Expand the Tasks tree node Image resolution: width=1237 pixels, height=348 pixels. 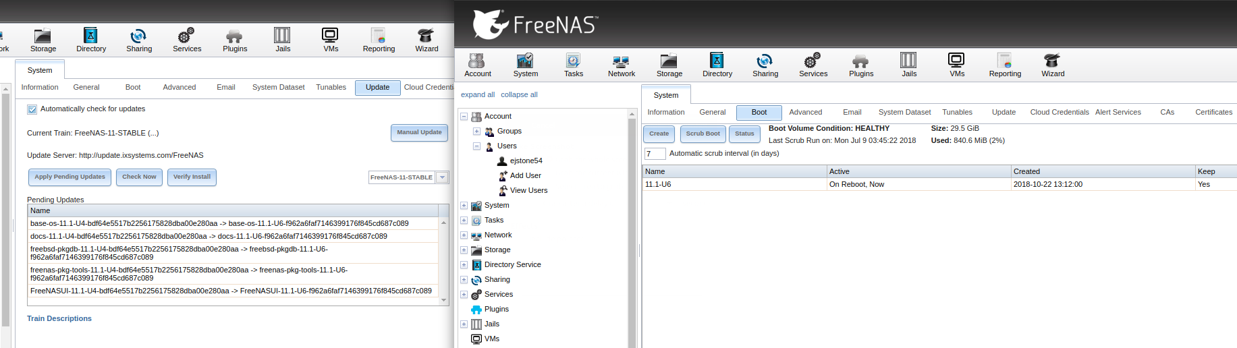[464, 221]
